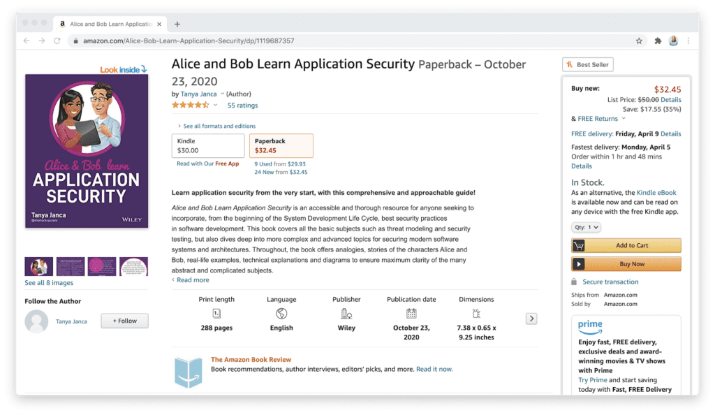Open the first cover thumbnail
Screen dimensions: 715x415
tap(39, 266)
